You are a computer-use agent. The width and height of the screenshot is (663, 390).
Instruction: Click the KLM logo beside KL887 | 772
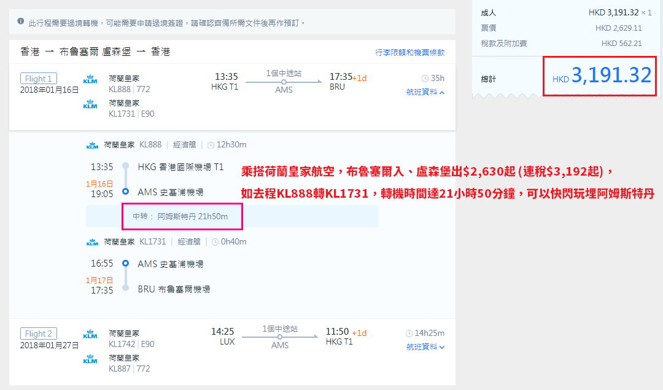tap(90, 359)
